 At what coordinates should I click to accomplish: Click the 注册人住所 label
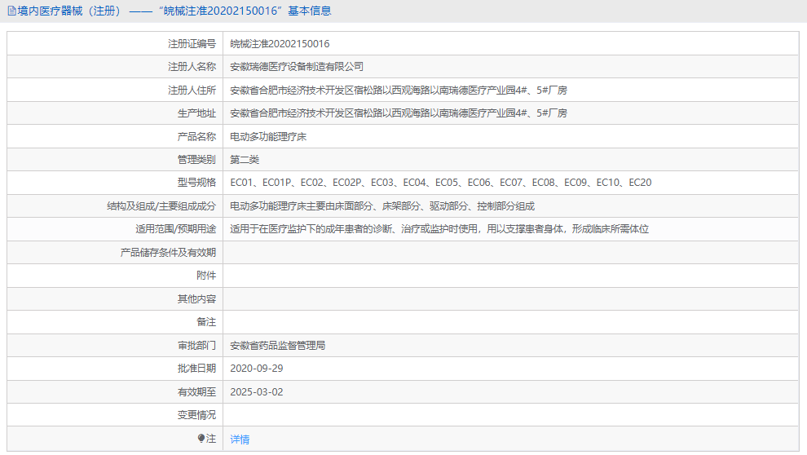[192, 90]
